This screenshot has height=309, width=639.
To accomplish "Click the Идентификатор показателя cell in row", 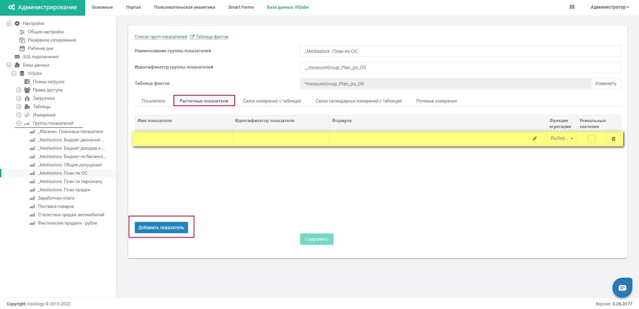I will pyautogui.click(x=281, y=139).
